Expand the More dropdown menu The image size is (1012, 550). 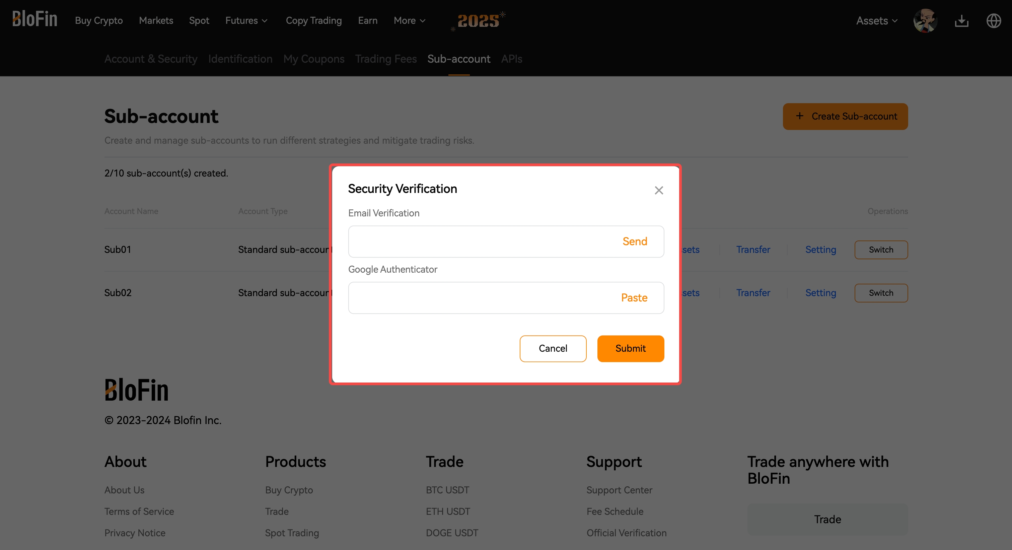coord(409,20)
